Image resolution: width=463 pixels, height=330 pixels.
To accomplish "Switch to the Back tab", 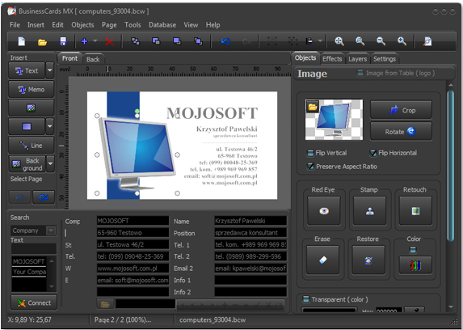I will 93,59.
